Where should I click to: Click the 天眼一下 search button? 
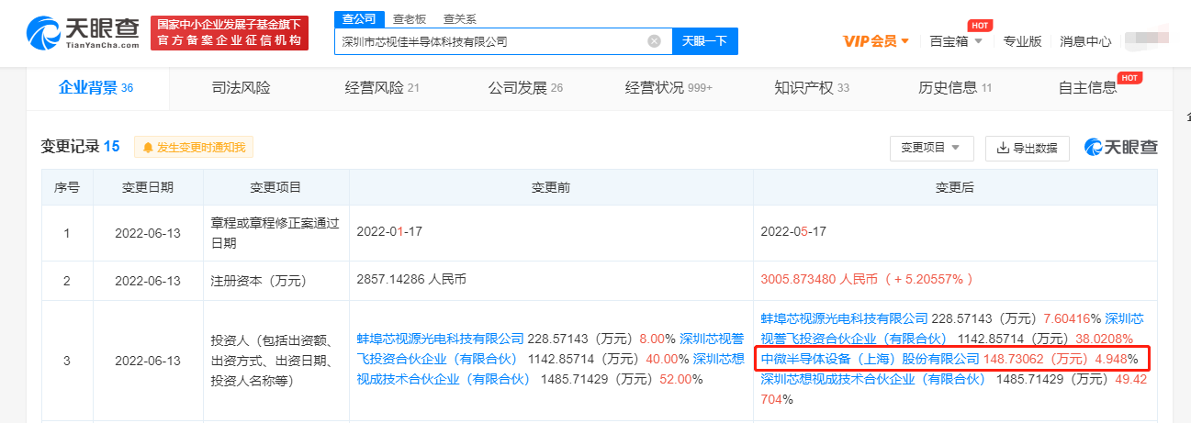tap(705, 41)
